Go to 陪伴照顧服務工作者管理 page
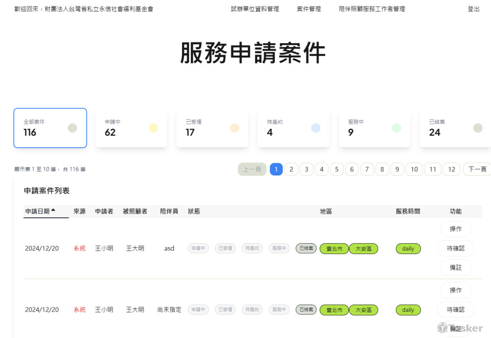Image resolution: width=491 pixels, height=338 pixels. (x=372, y=9)
